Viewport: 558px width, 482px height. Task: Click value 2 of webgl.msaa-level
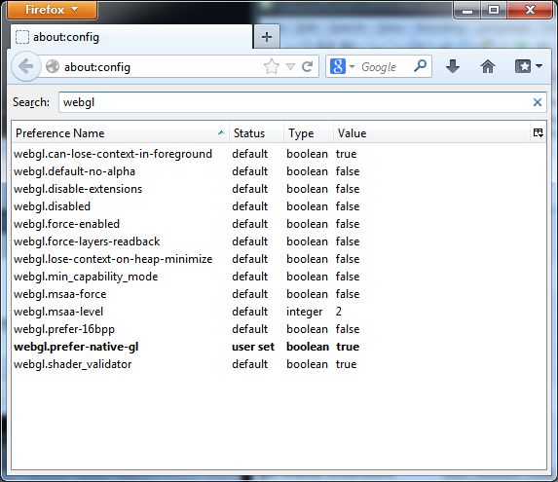point(339,312)
